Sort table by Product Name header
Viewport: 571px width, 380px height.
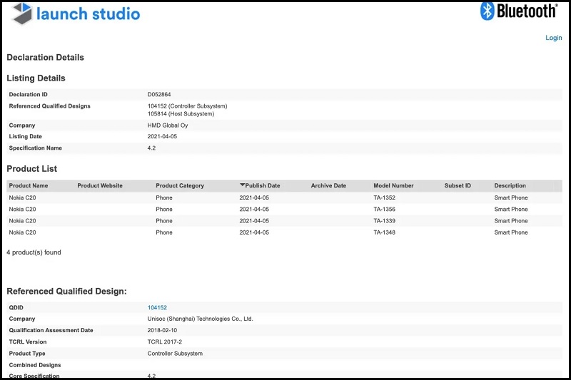pos(29,185)
